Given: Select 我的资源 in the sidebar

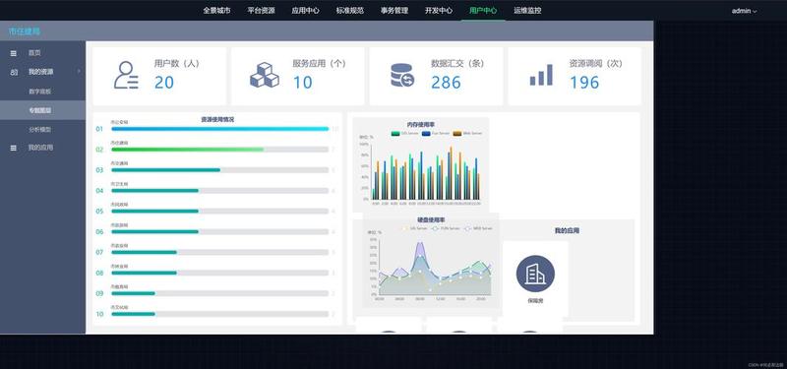Looking at the screenshot, I should tap(42, 72).
